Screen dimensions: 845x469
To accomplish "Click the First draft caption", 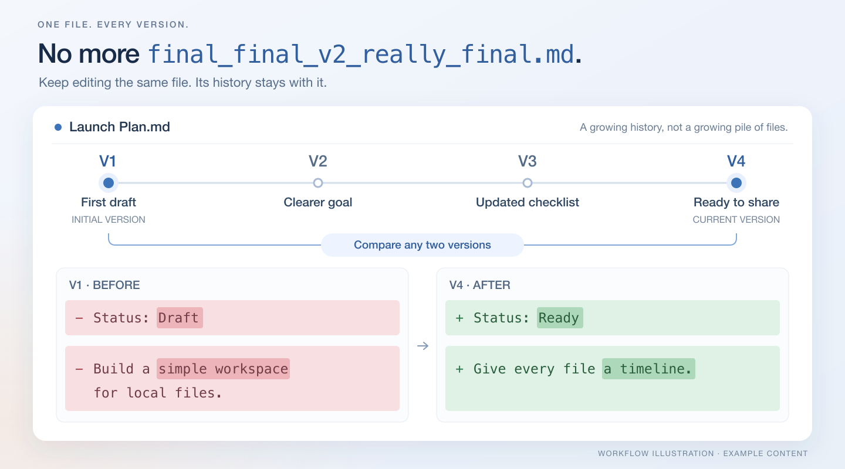I will [x=109, y=202].
